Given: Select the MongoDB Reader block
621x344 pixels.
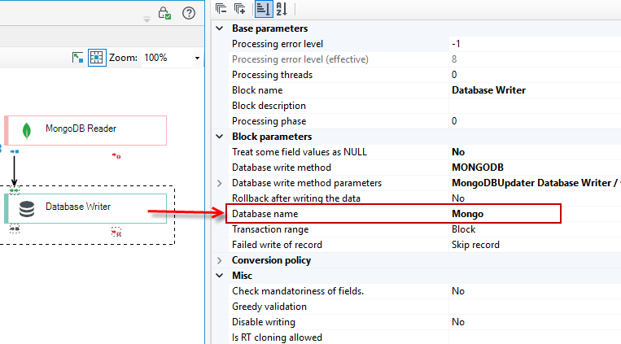Looking at the screenshot, I should click(x=85, y=130).
